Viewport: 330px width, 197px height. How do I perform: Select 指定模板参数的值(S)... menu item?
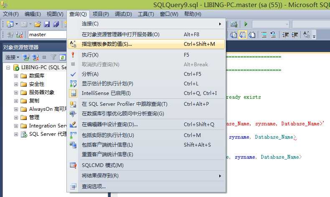click(146, 44)
